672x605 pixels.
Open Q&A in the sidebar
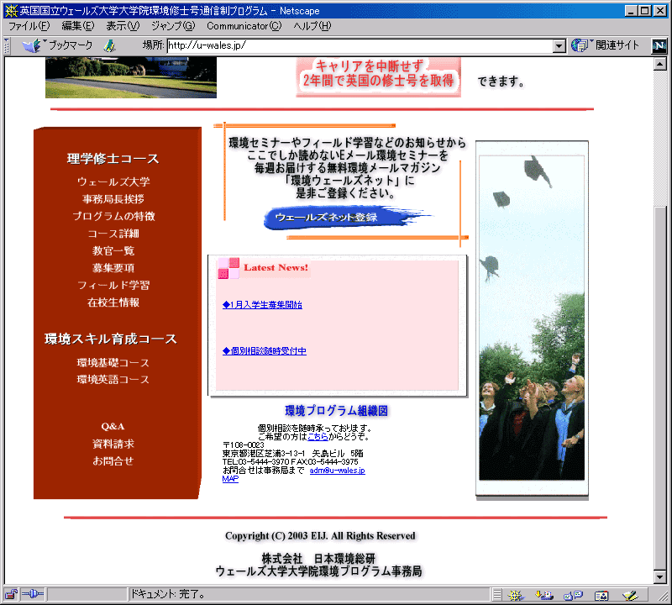pos(113,426)
